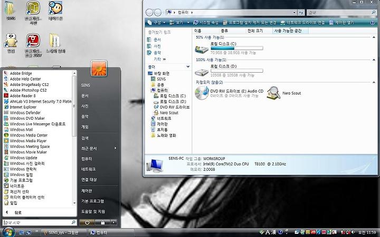Screen dimensions: 380x237
Task: Click the power button in Start menu
Action: (87, 222)
